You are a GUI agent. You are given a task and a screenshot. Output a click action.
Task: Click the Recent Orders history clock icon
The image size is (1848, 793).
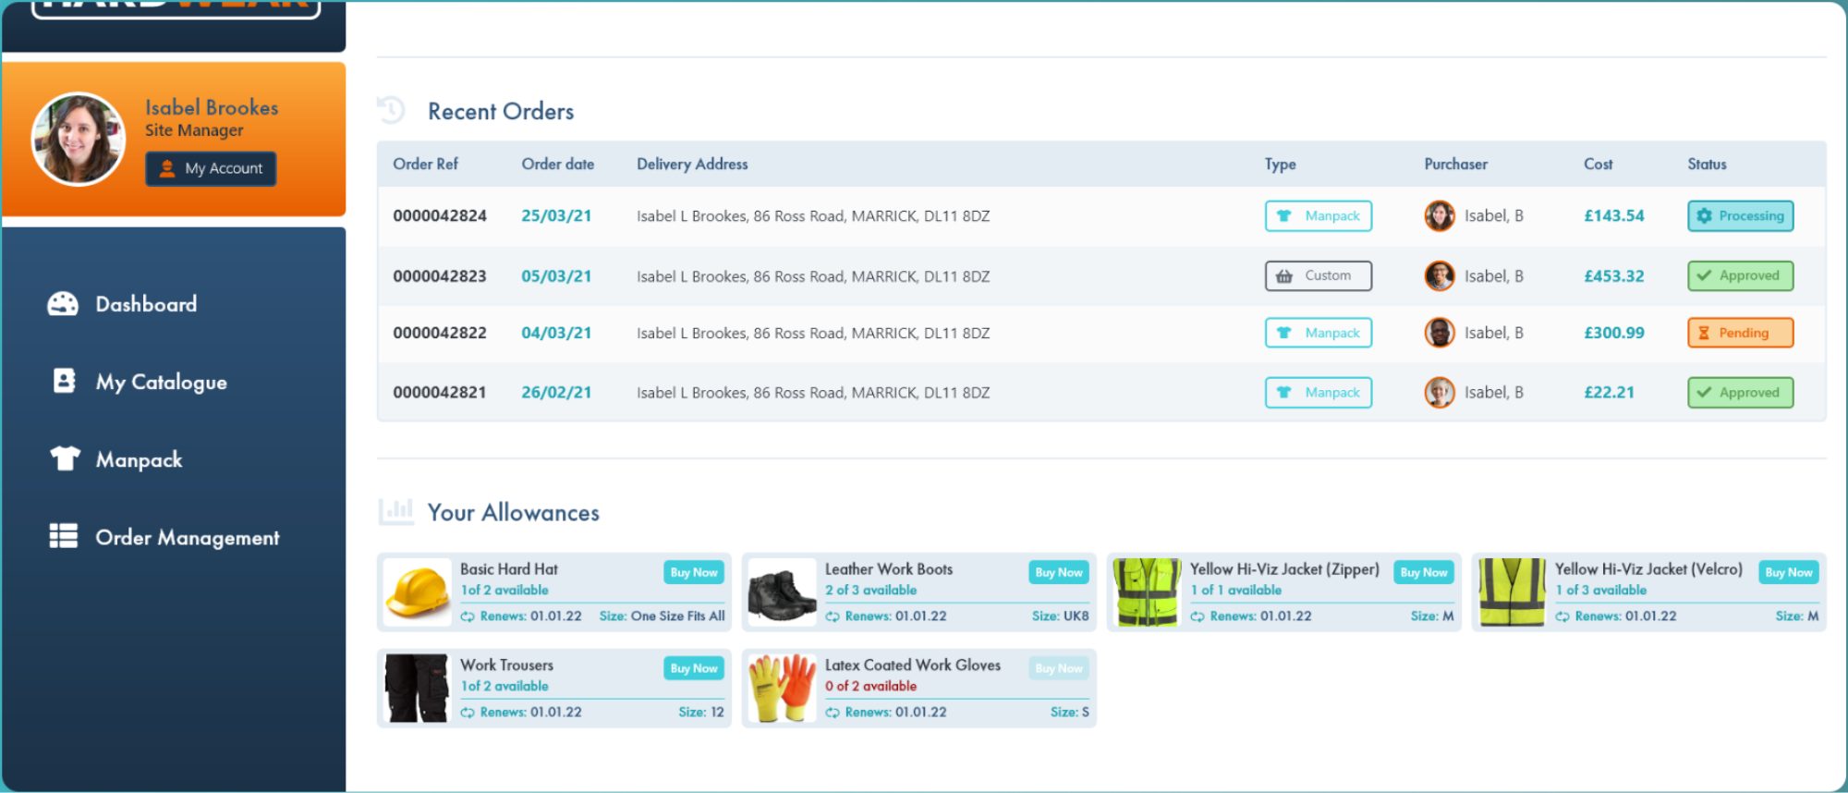pos(392,111)
